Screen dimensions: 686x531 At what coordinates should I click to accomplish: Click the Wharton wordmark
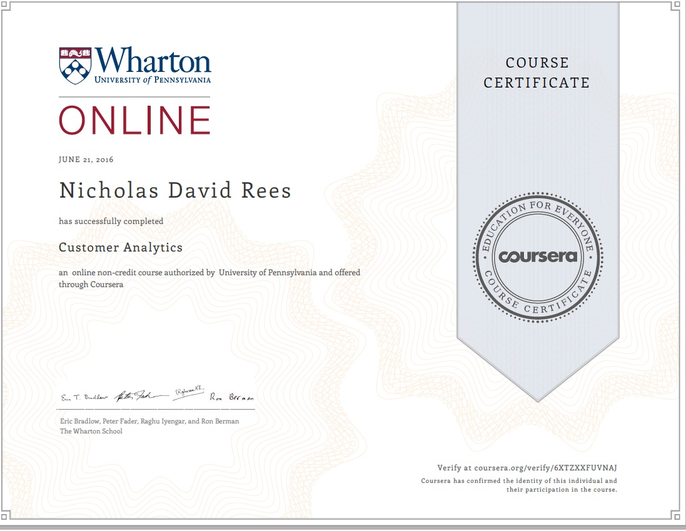(153, 61)
